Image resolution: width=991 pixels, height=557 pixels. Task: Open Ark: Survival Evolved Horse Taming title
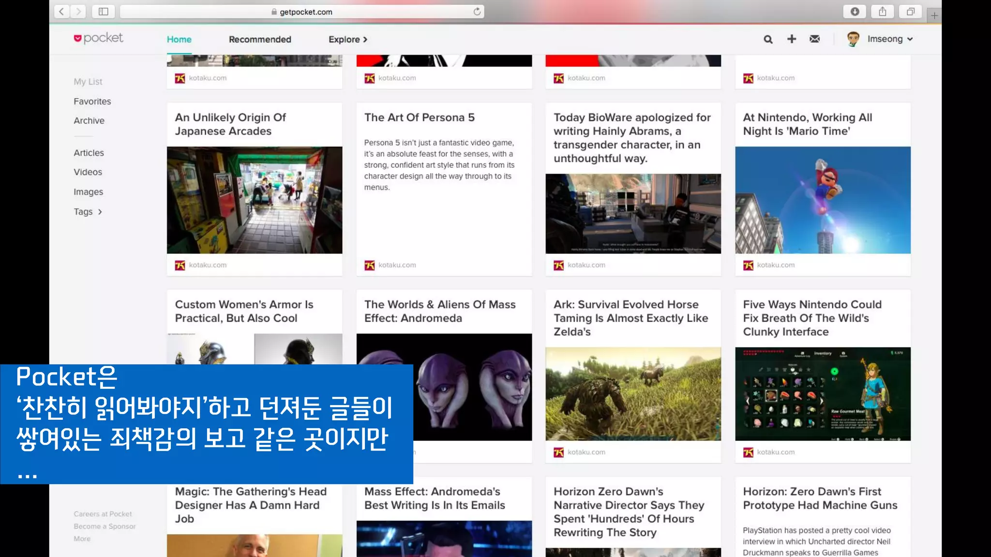[x=631, y=318]
